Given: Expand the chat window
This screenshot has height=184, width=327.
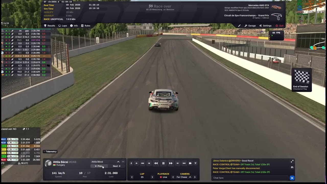Looking at the screenshot, I should [292, 161].
